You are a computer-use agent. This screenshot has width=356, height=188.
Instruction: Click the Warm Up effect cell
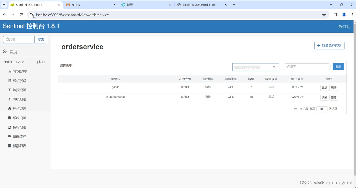pyautogui.click(x=297, y=97)
